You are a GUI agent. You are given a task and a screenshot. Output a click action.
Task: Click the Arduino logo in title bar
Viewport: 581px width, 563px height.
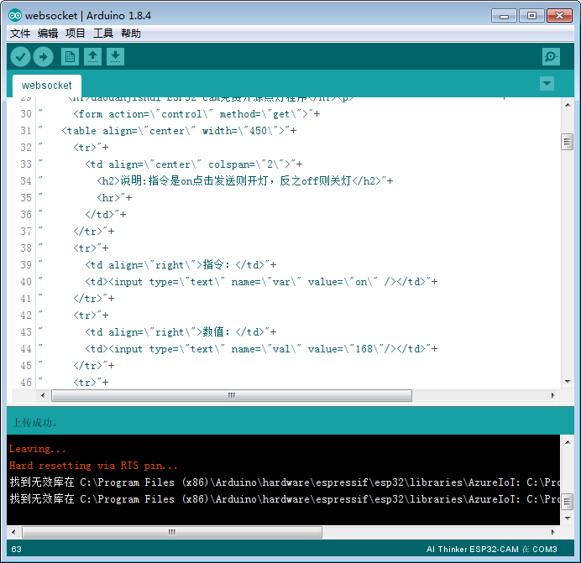(15, 16)
